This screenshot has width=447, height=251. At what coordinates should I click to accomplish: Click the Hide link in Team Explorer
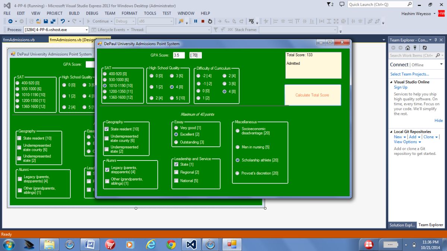coord(439,121)
